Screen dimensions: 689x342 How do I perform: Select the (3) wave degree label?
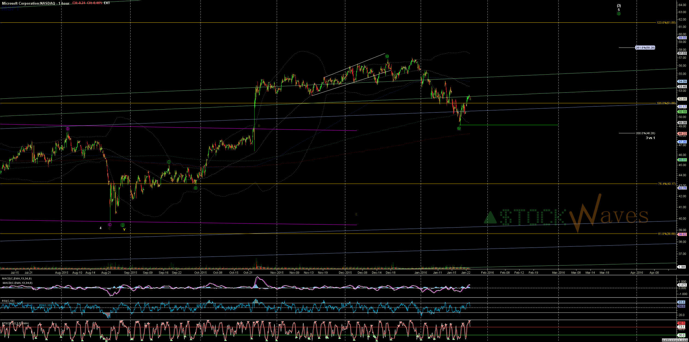tap(619, 6)
